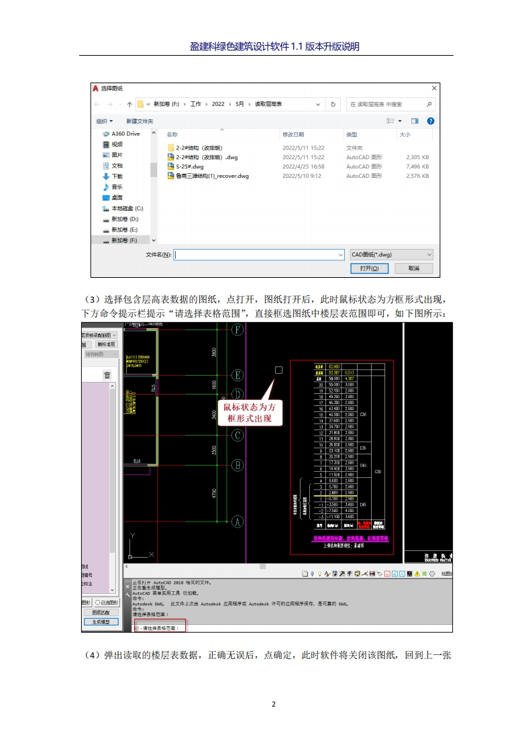The image size is (532, 753).
Task: Click the trash can delete icon
Action: [107, 376]
